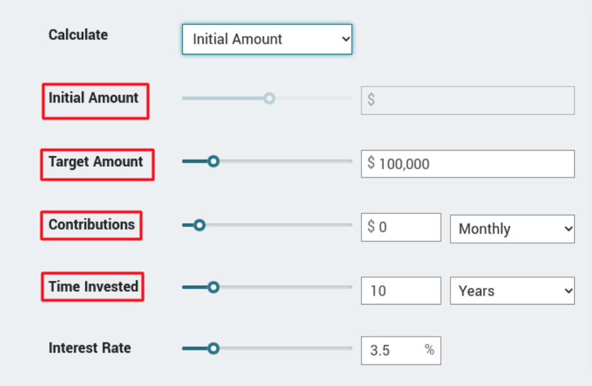Click the Initial Amount slider handle
Screen dimensions: 592x386
(x=269, y=98)
